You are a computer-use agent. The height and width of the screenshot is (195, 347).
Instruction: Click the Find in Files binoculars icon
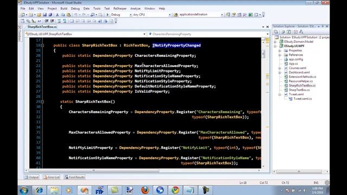pos(176,15)
